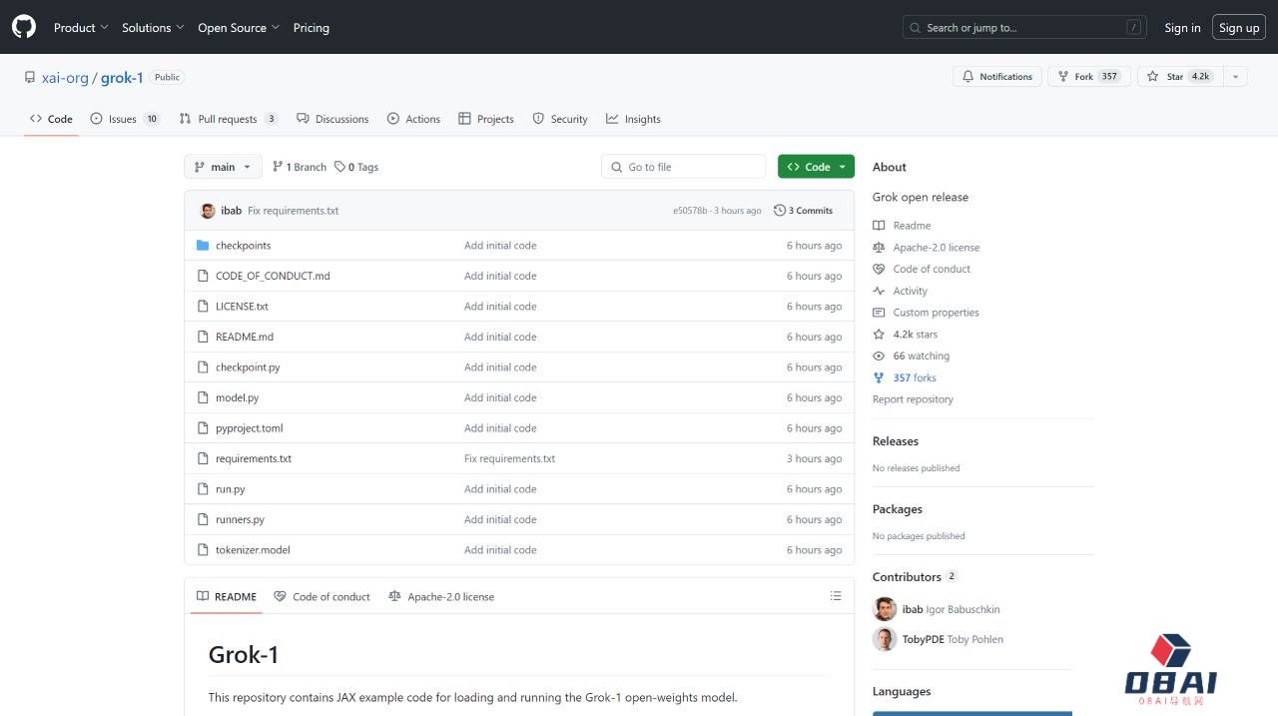
Task: Expand the main branch dropdown
Action: [223, 167]
